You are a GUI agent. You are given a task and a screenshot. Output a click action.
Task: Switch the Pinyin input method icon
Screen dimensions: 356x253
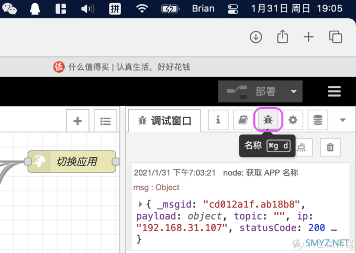(115, 9)
